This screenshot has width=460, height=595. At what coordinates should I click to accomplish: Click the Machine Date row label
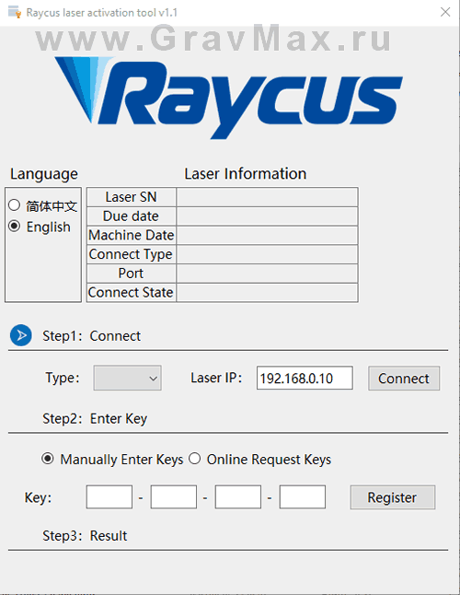[x=132, y=235]
